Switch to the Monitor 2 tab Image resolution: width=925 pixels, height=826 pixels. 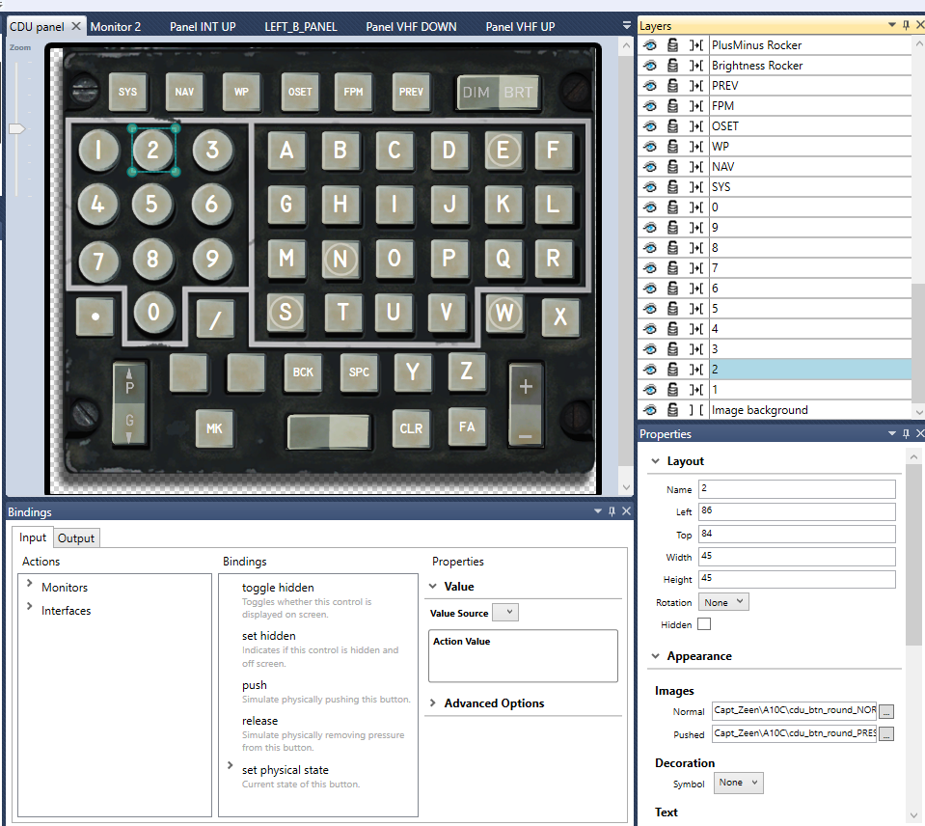pos(116,27)
